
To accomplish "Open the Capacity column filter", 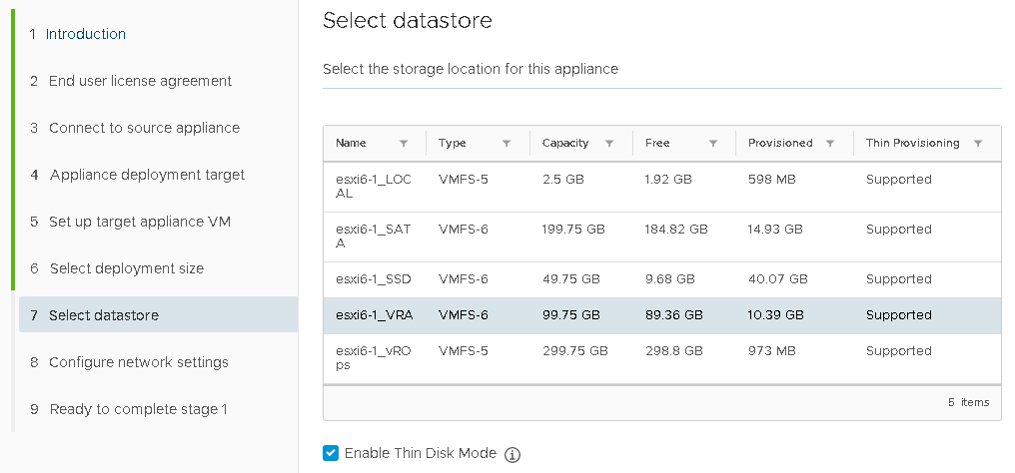I will coord(609,144).
